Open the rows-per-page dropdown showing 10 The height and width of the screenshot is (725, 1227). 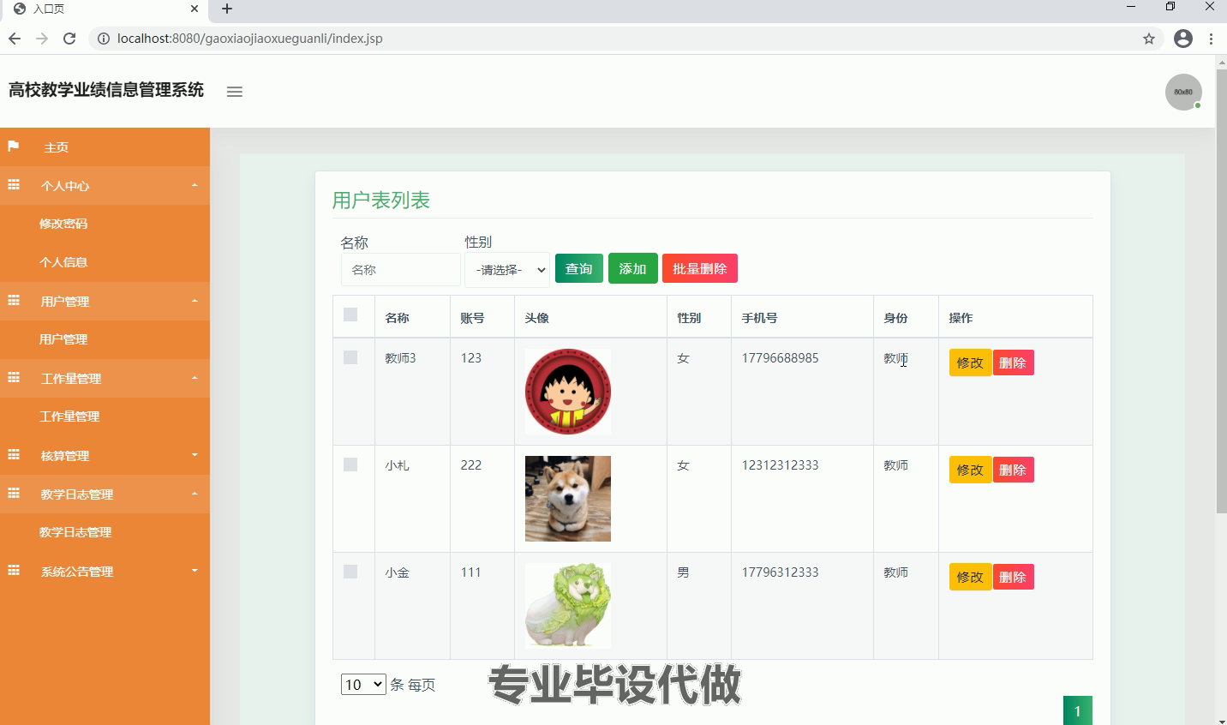[x=363, y=685]
